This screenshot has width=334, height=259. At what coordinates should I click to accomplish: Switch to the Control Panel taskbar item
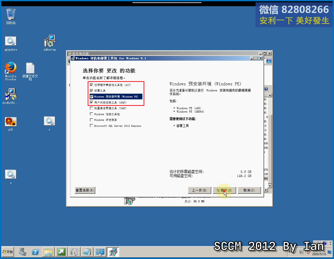(100, 252)
